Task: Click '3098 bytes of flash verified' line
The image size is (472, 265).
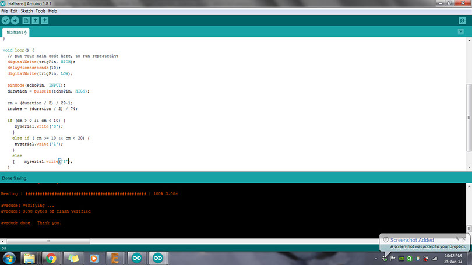Action: point(46,211)
